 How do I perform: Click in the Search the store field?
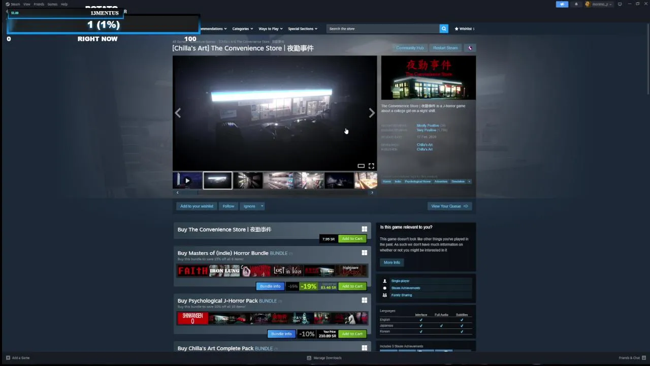[x=383, y=28]
